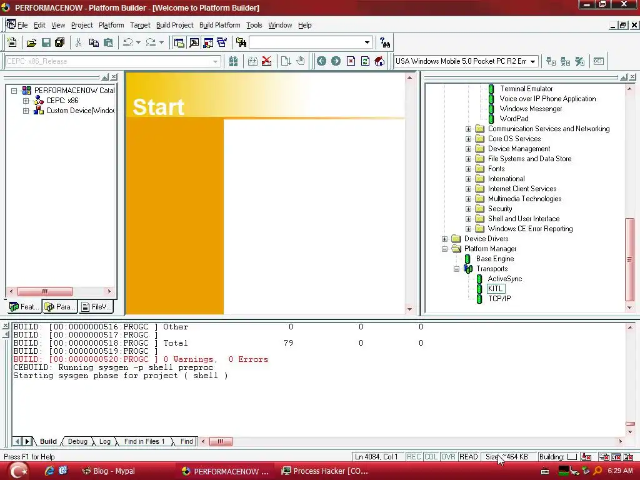The height and width of the screenshot is (480, 640).
Task: Collapse the Platform Manager folder
Action: [x=445, y=249]
